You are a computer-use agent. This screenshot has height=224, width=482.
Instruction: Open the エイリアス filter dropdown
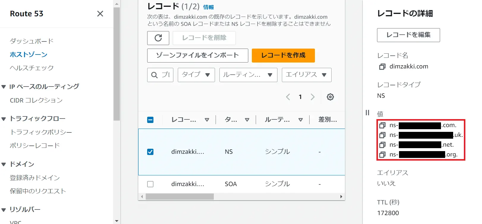(x=306, y=75)
